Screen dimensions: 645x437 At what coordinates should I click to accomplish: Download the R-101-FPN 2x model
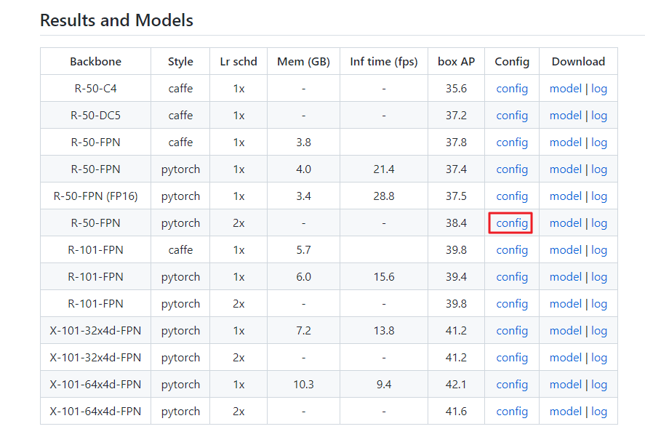click(x=566, y=303)
